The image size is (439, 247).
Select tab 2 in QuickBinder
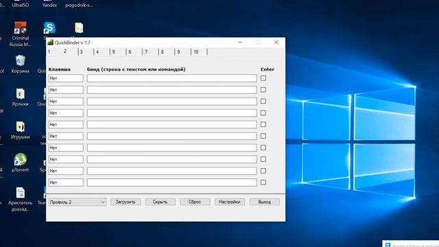pyautogui.click(x=65, y=51)
